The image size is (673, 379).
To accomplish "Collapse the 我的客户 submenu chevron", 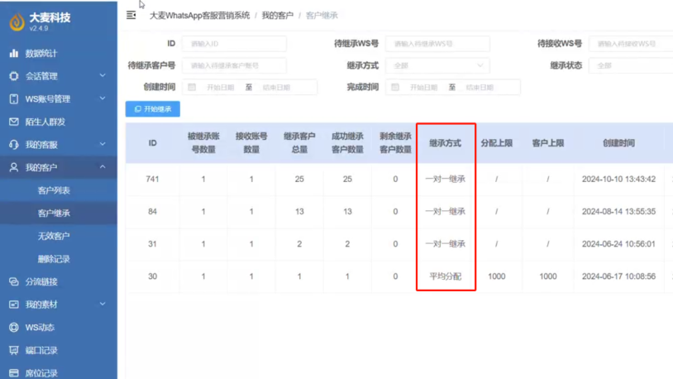I will point(103,166).
